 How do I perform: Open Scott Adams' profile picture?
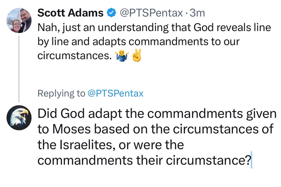[x=19, y=20]
